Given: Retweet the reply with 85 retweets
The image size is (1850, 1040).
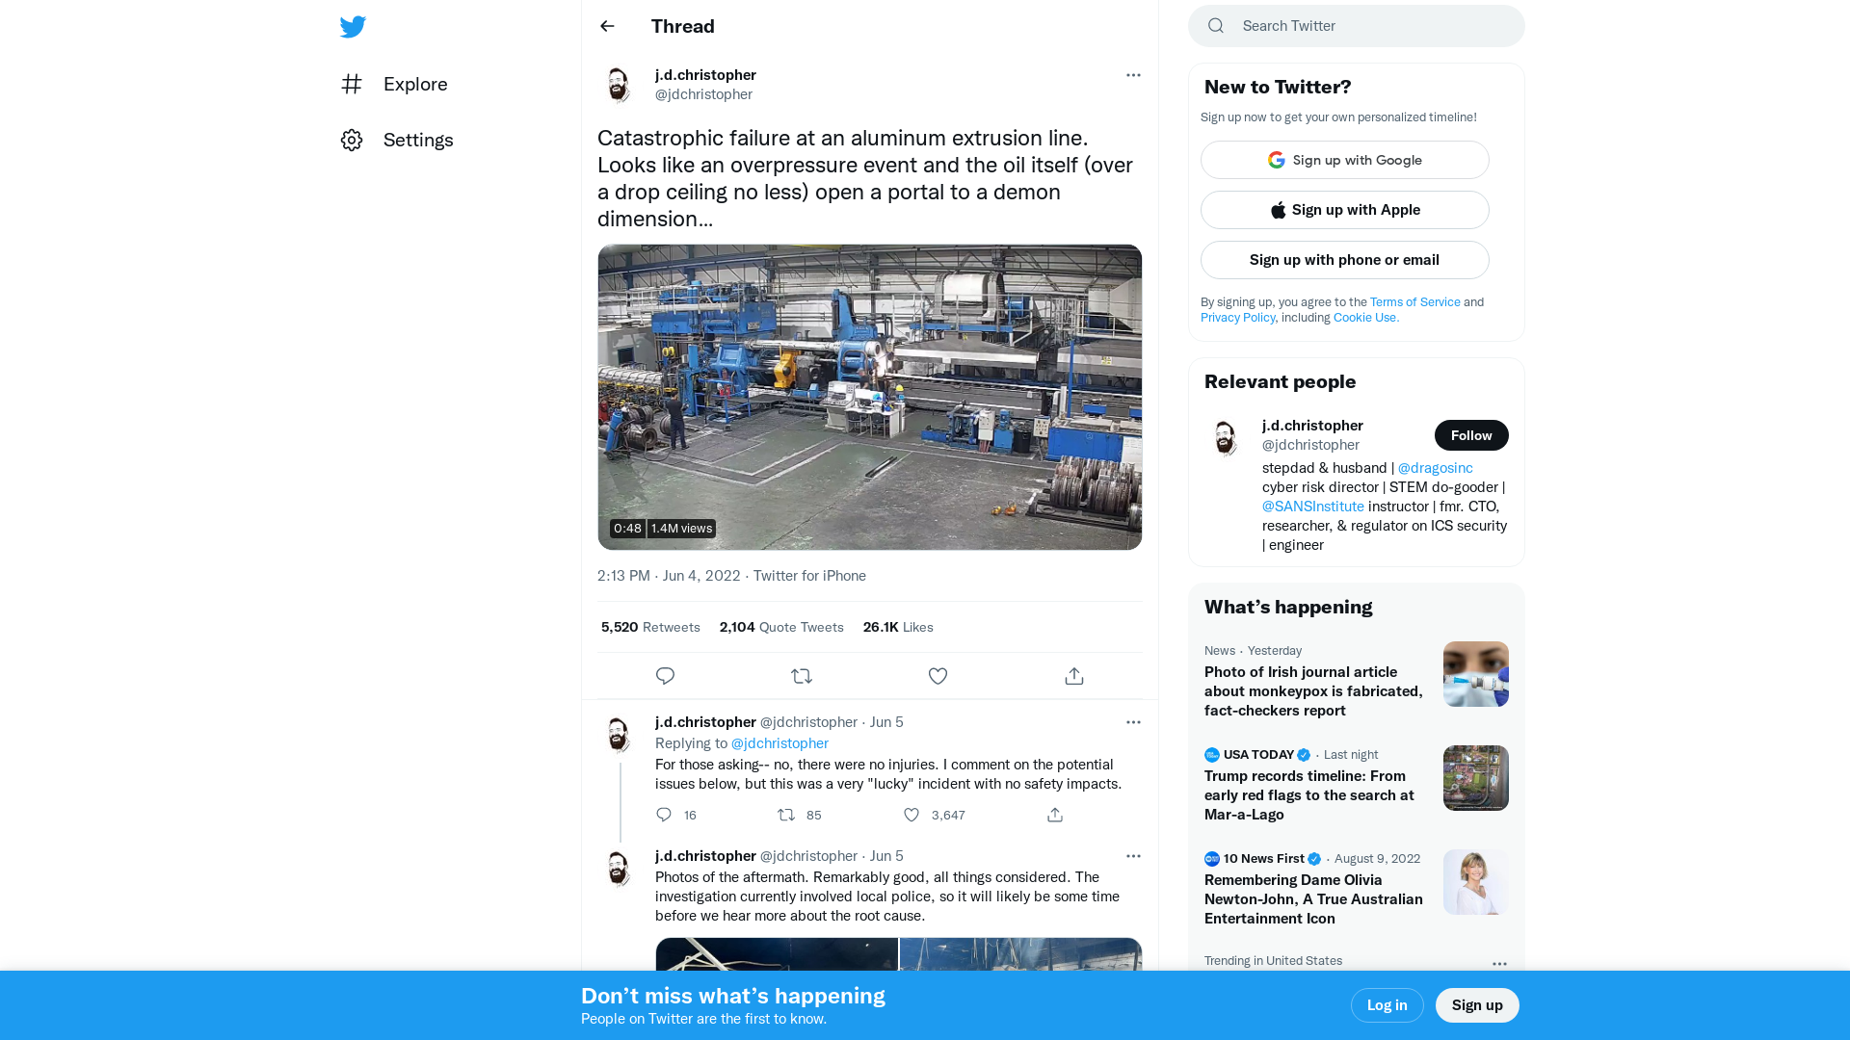Looking at the screenshot, I should tap(786, 815).
